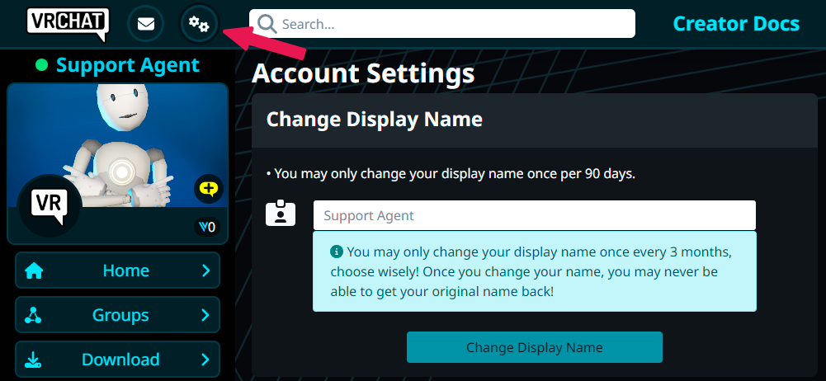Image resolution: width=826 pixels, height=381 pixels.
Task: Click in the Search field
Action: pos(442,24)
